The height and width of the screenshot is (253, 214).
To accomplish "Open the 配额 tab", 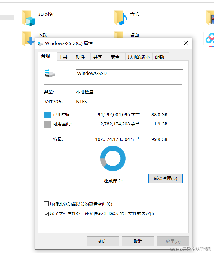I will 161,57.
